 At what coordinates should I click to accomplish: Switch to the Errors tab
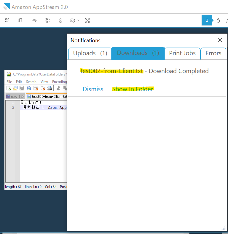[213, 54]
